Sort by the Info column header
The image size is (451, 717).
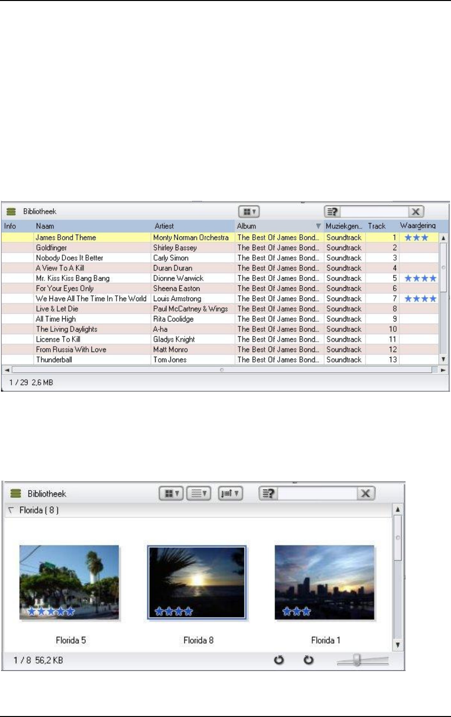(x=17, y=226)
